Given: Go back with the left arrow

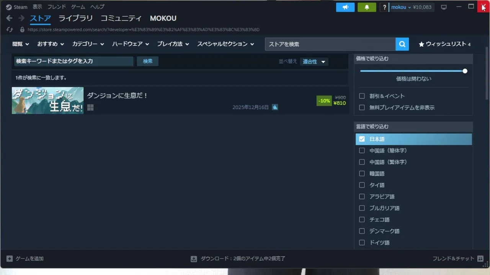Looking at the screenshot, I should click(9, 18).
